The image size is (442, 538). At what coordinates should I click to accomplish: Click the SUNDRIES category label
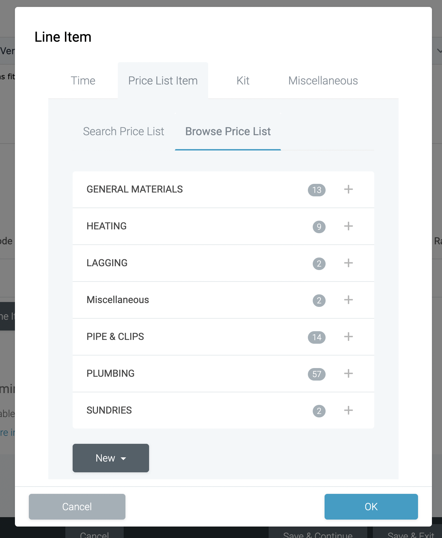(x=109, y=410)
